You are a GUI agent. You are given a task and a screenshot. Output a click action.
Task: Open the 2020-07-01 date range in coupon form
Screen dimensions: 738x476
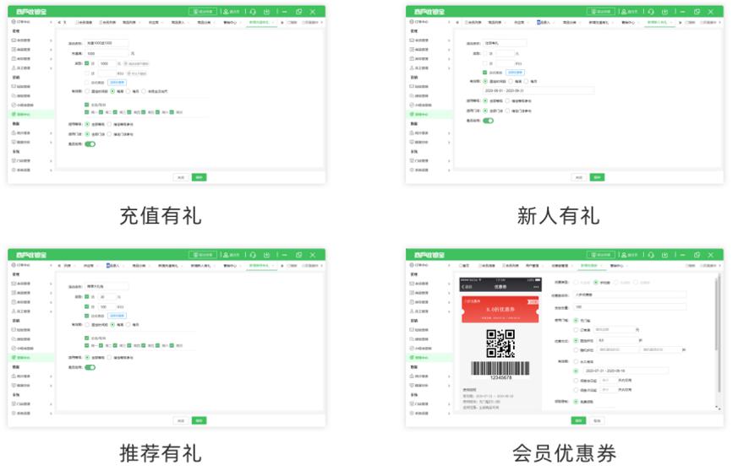tap(624, 371)
